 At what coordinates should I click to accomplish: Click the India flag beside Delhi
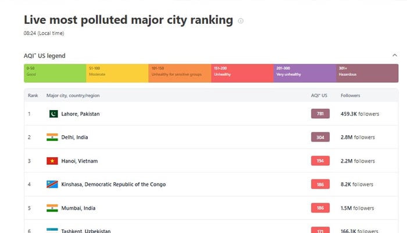tap(52, 137)
